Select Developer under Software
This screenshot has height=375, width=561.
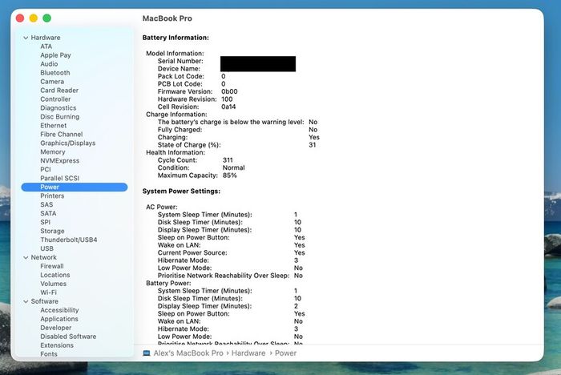(55, 328)
